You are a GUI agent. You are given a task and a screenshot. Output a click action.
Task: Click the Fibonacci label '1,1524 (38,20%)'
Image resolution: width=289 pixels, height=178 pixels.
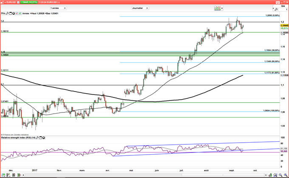point(272,50)
